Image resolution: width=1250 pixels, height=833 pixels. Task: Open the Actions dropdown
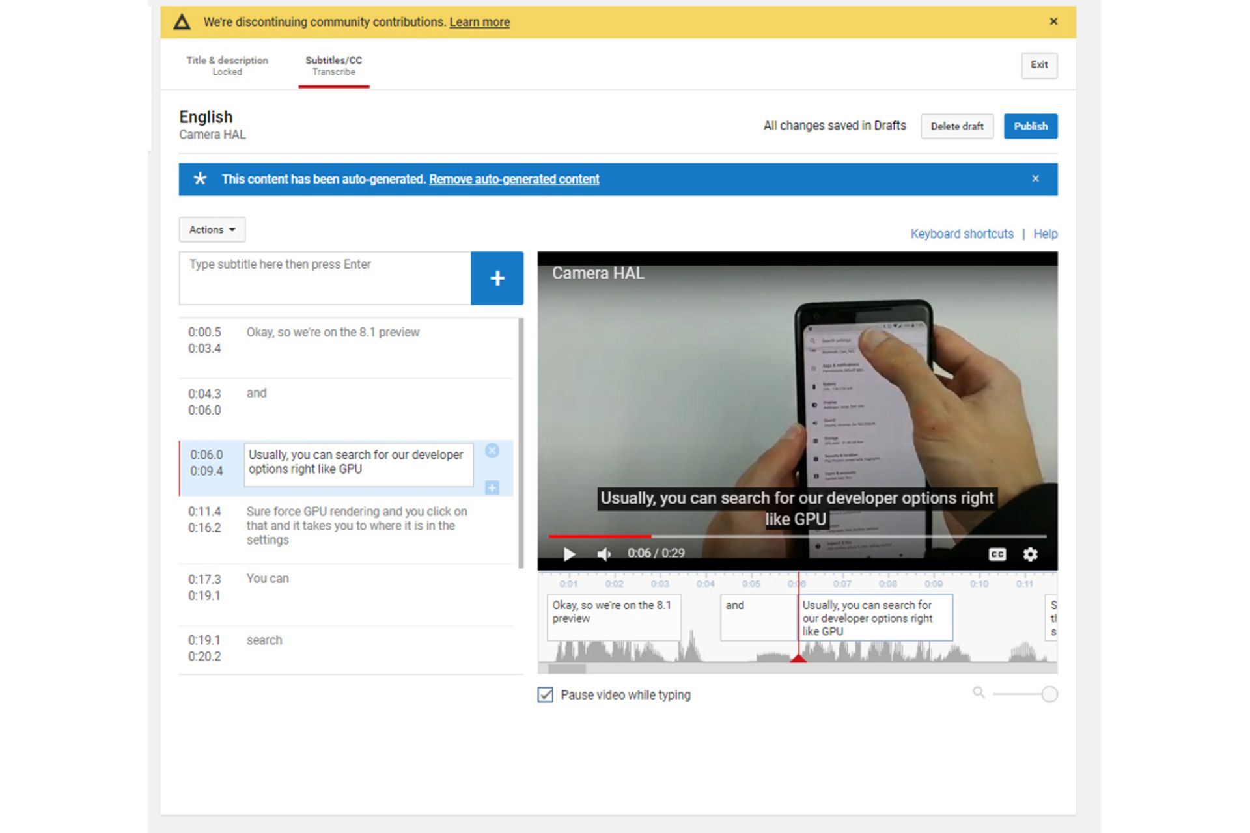(212, 229)
